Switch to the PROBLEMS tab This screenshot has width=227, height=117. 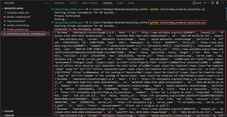tap(60, 3)
